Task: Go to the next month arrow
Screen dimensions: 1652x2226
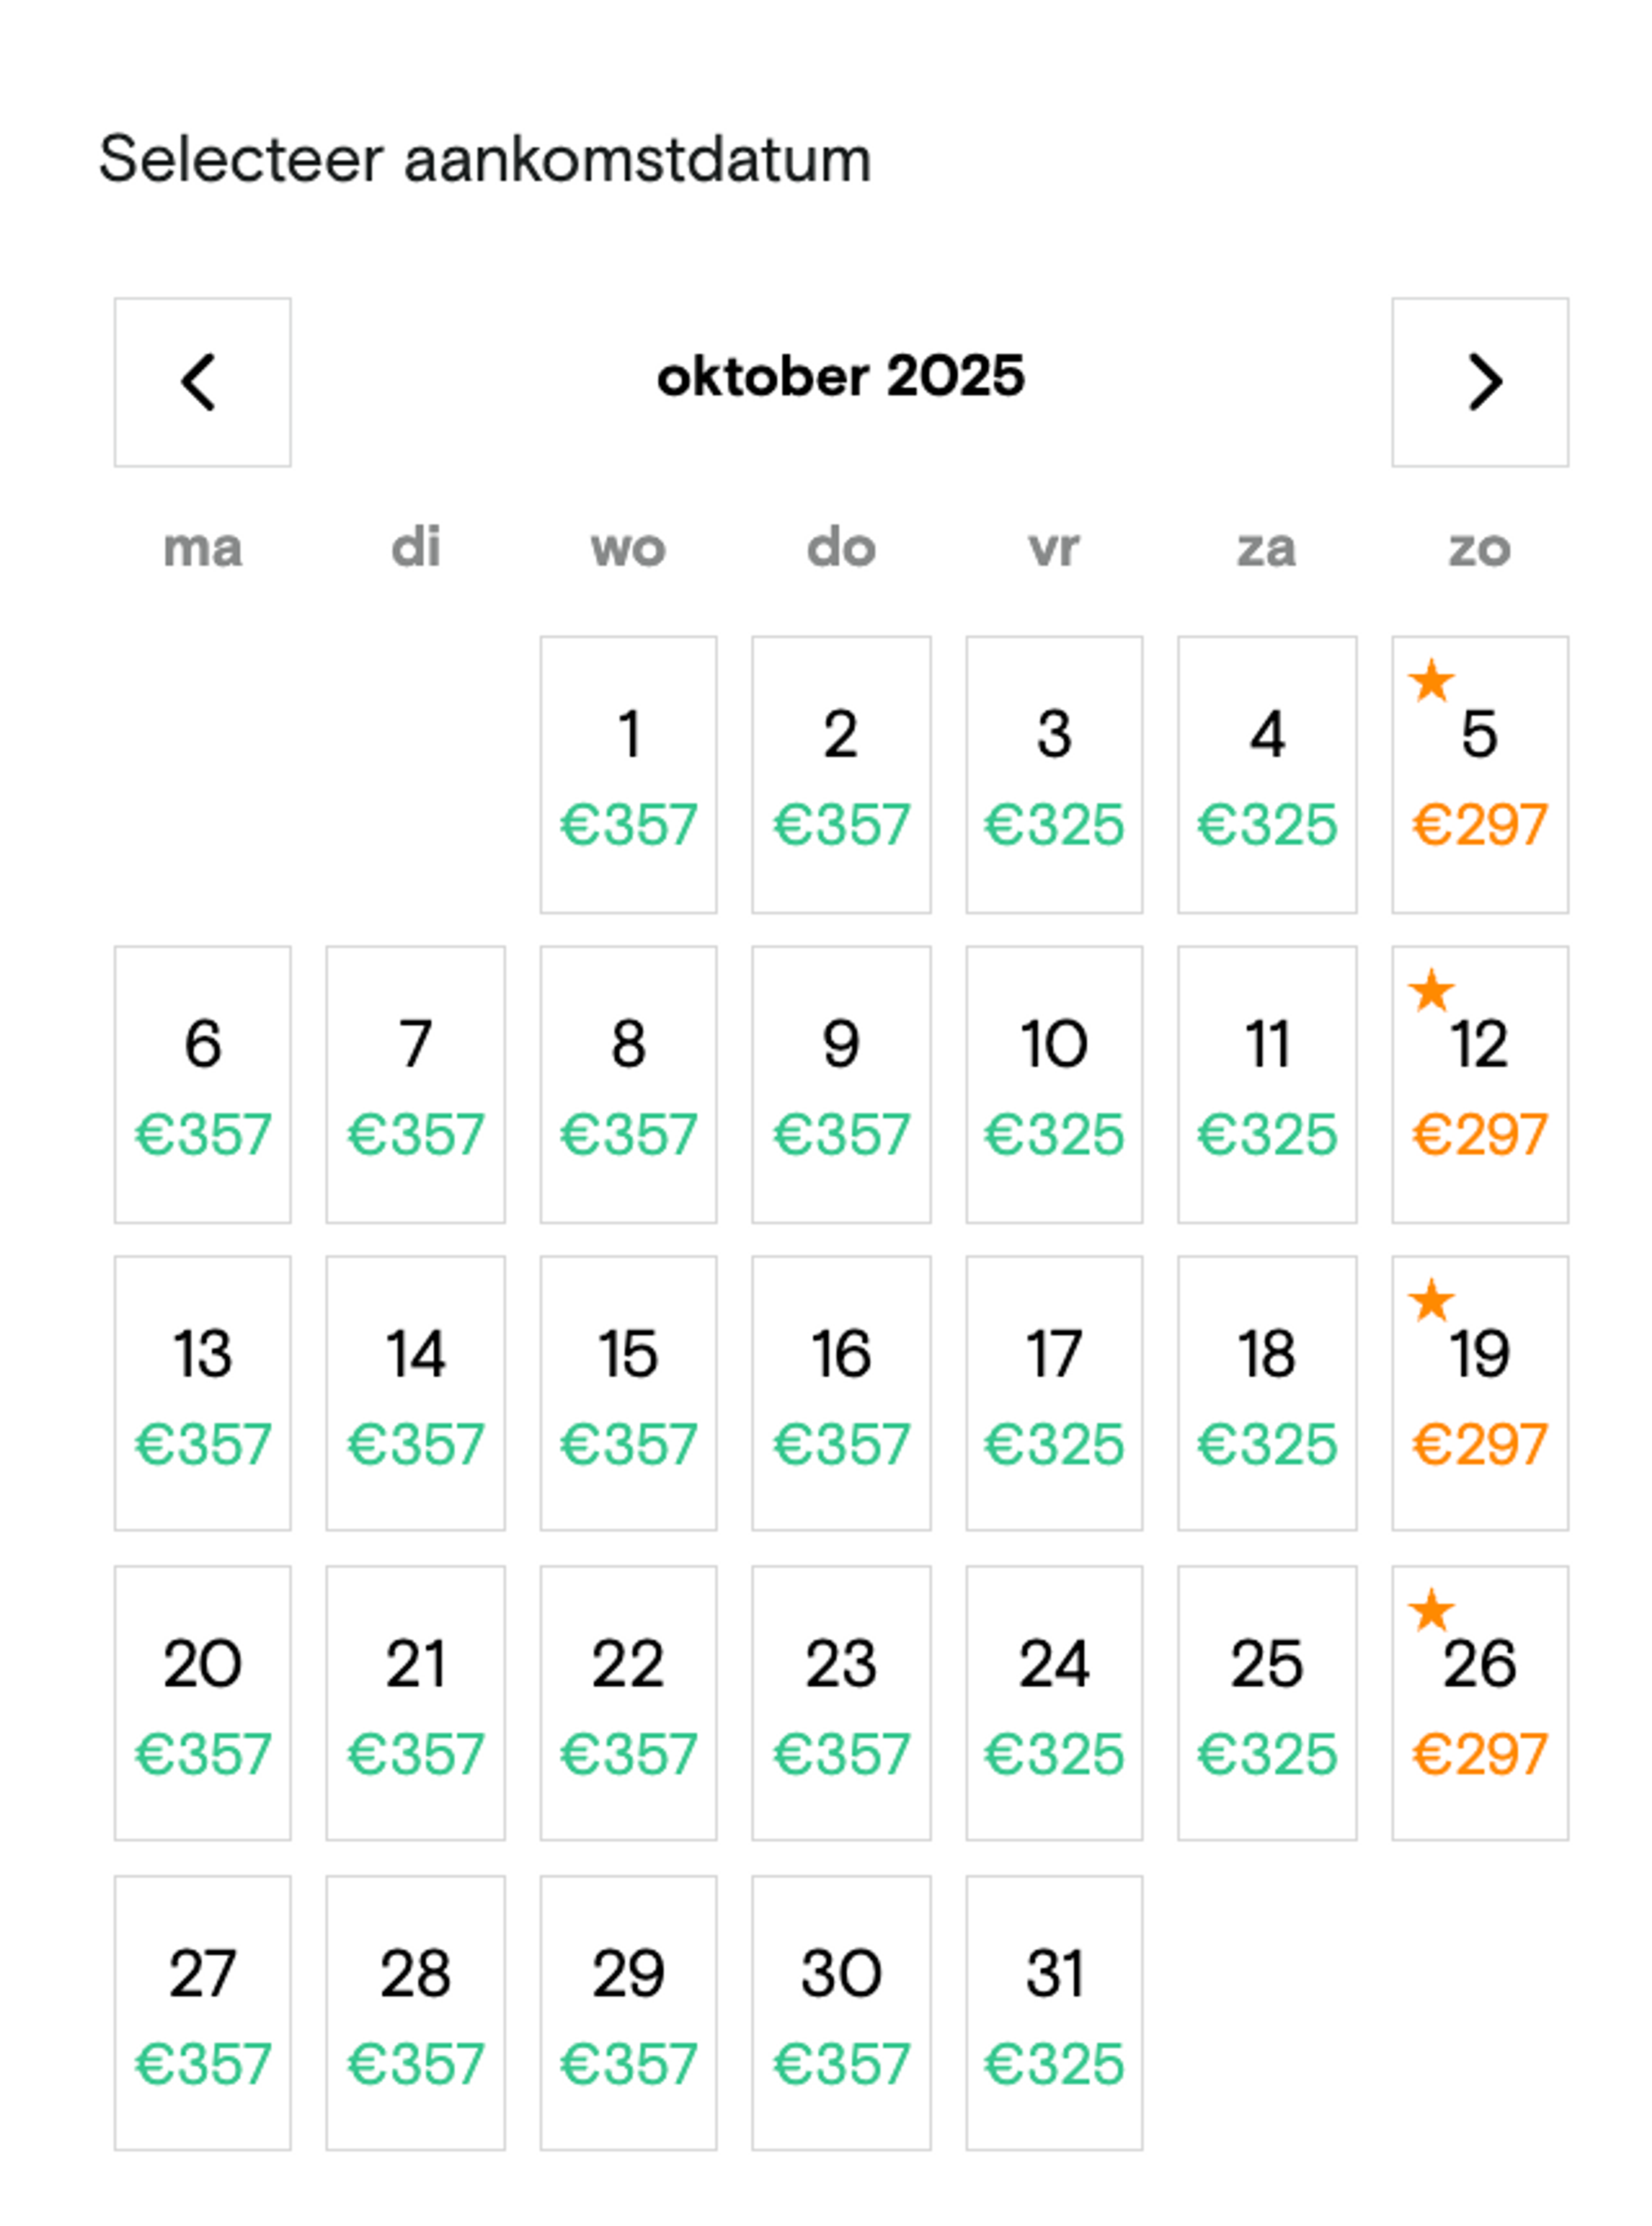Action: 1479,382
